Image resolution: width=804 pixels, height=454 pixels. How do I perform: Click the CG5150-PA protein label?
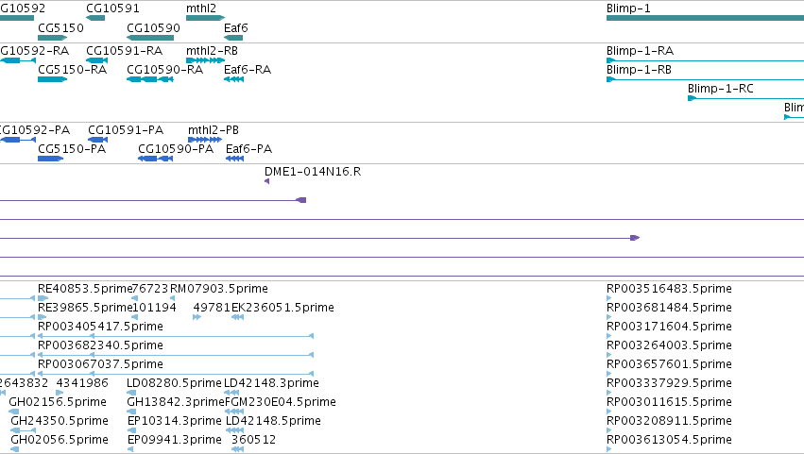(72, 149)
